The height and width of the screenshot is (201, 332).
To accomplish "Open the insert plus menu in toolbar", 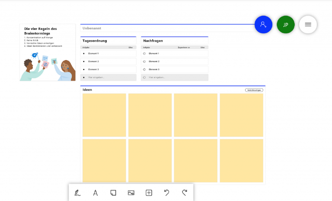I will 149,193.
